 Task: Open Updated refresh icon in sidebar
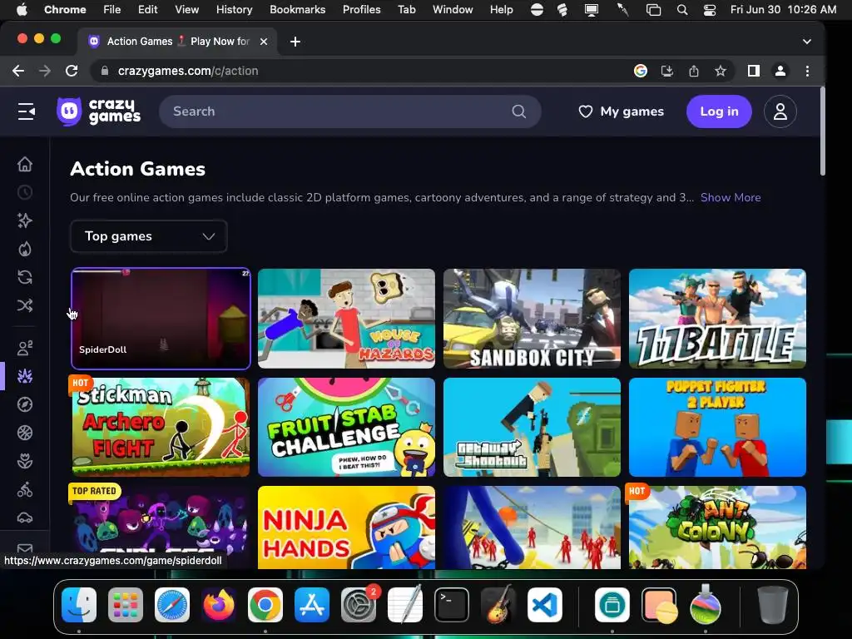coord(25,277)
